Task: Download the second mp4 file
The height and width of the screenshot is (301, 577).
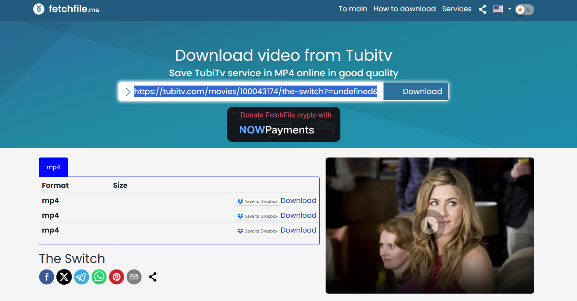Action: tap(298, 215)
